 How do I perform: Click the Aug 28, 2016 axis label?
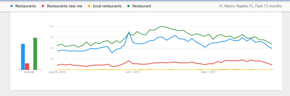coord(57,72)
